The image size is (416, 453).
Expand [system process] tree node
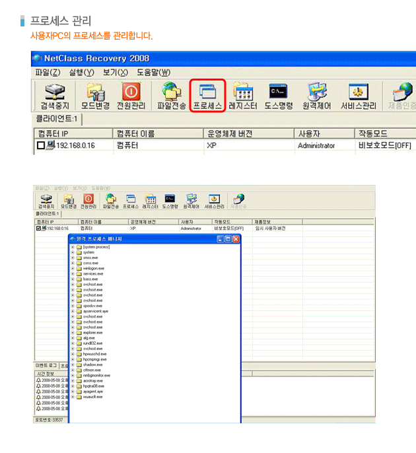tap(73, 247)
